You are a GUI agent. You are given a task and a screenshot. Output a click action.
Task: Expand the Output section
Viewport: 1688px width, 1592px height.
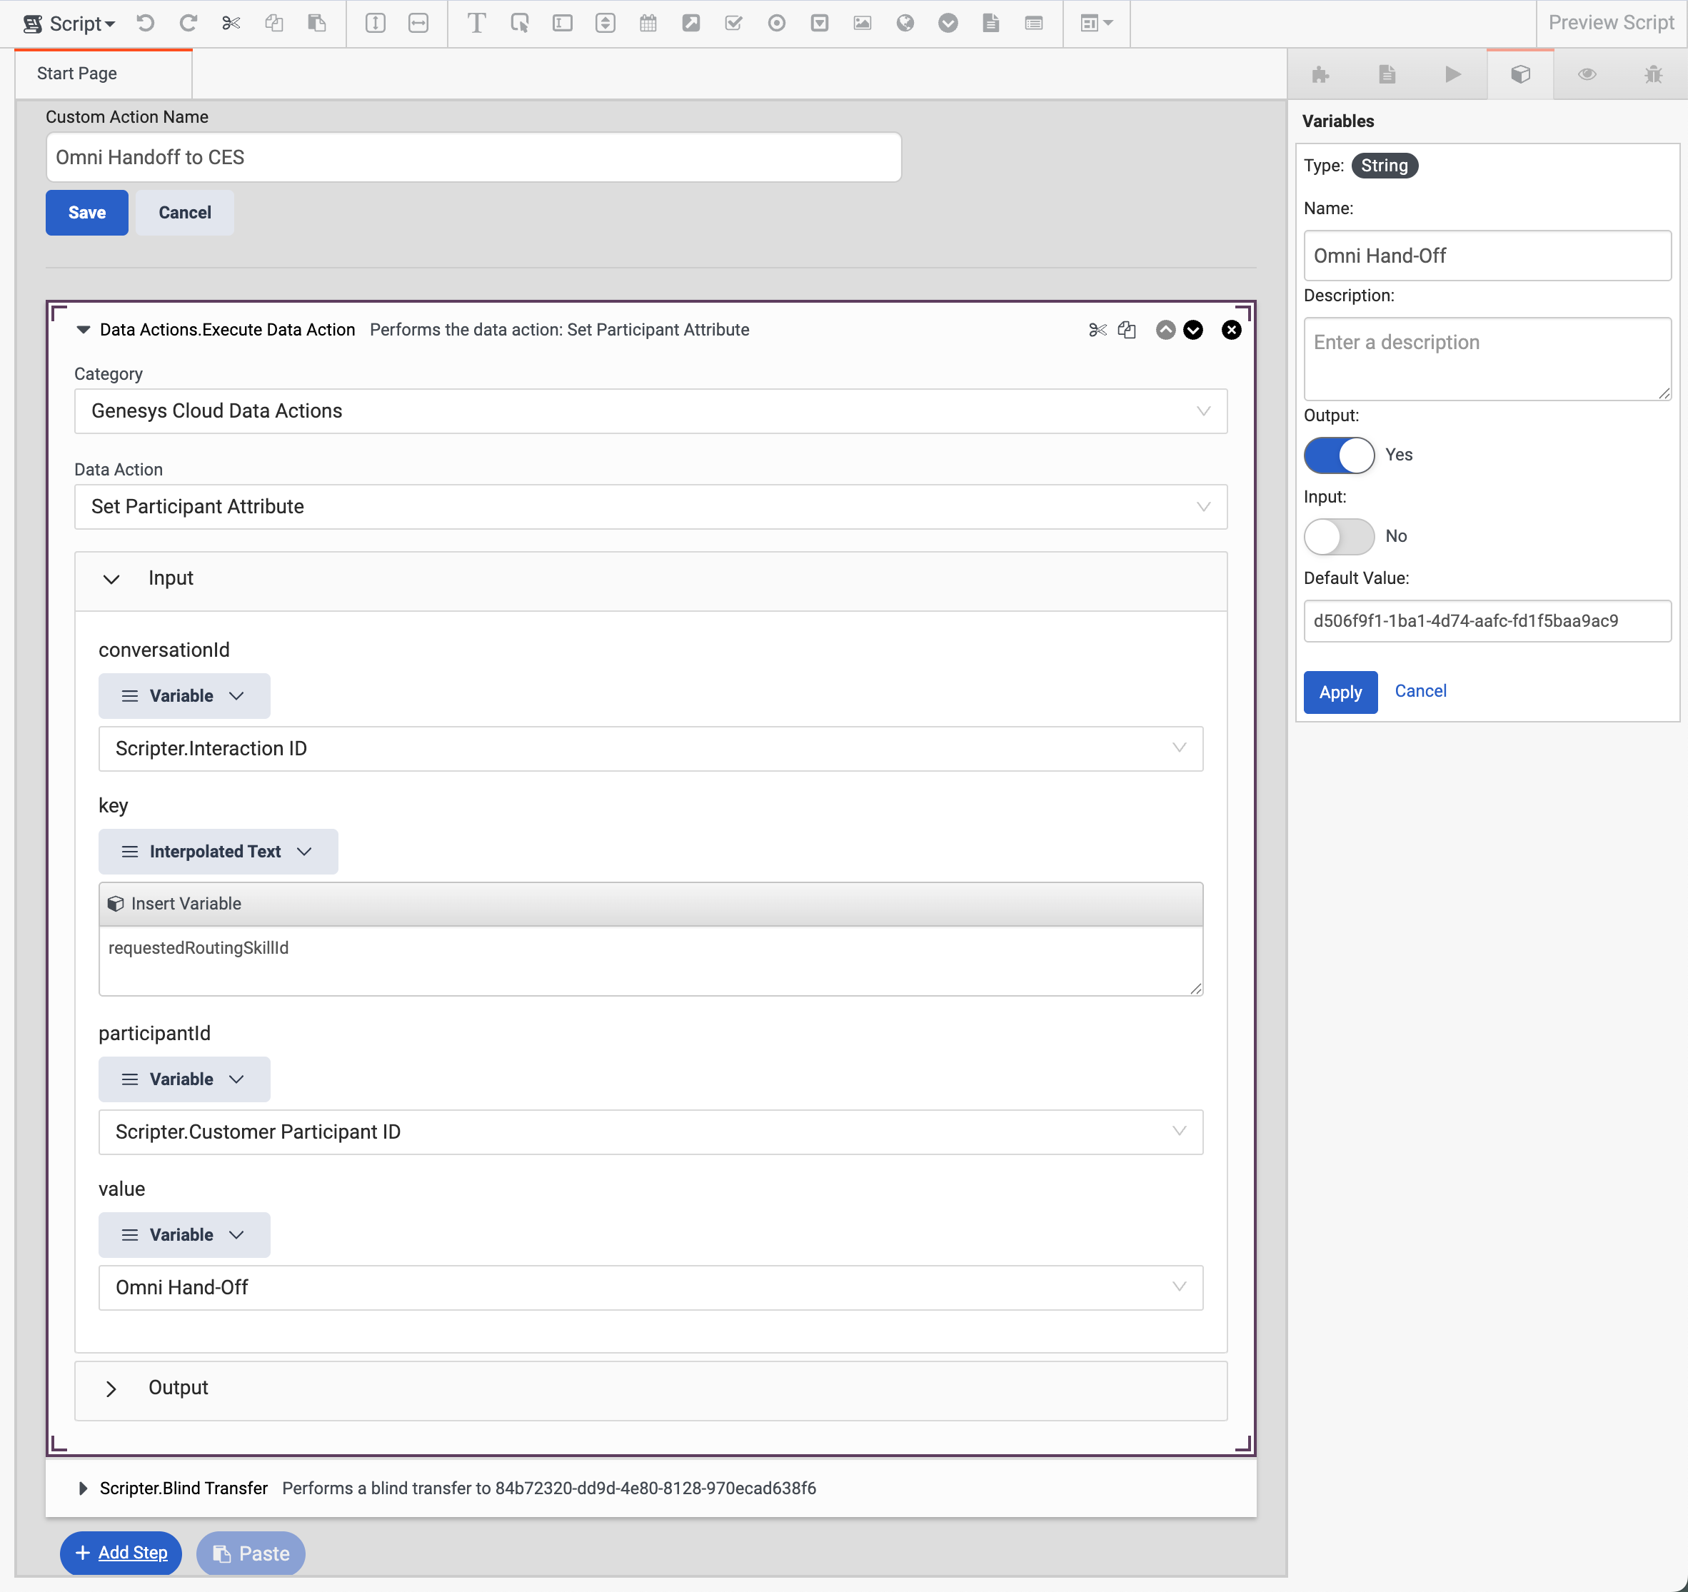click(x=111, y=1389)
